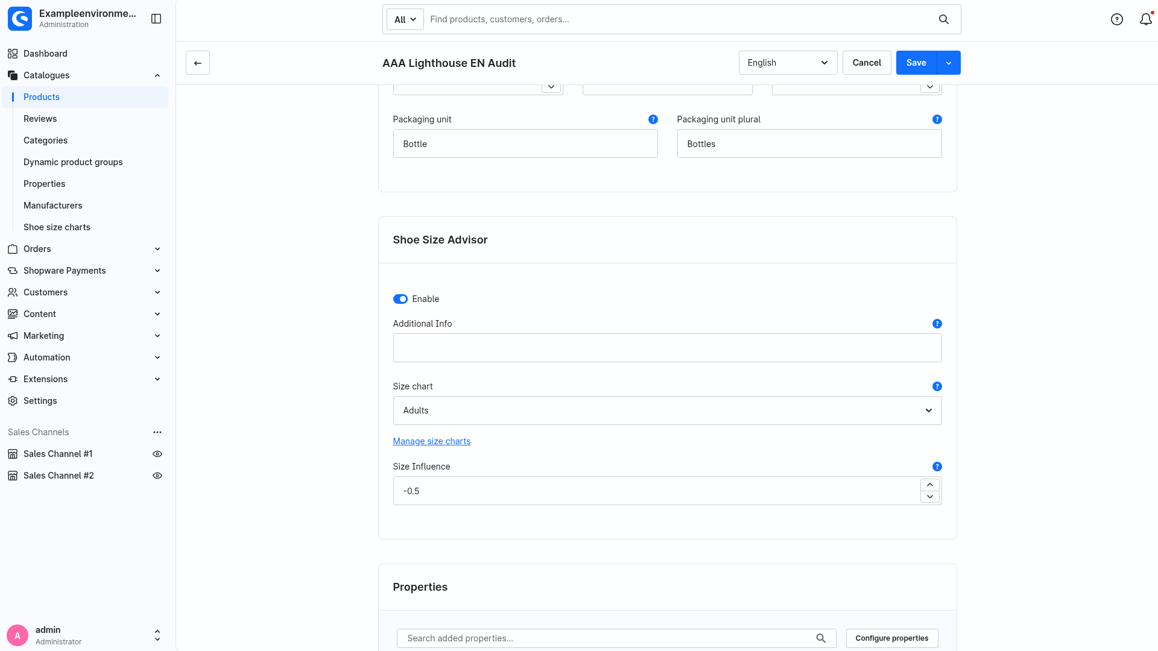Open the help circle icon
Viewport: 1158px width, 651px height.
[1117, 19]
